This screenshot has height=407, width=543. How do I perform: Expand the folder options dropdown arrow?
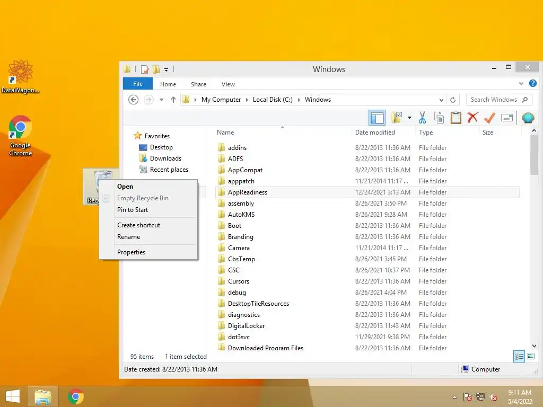(410, 118)
